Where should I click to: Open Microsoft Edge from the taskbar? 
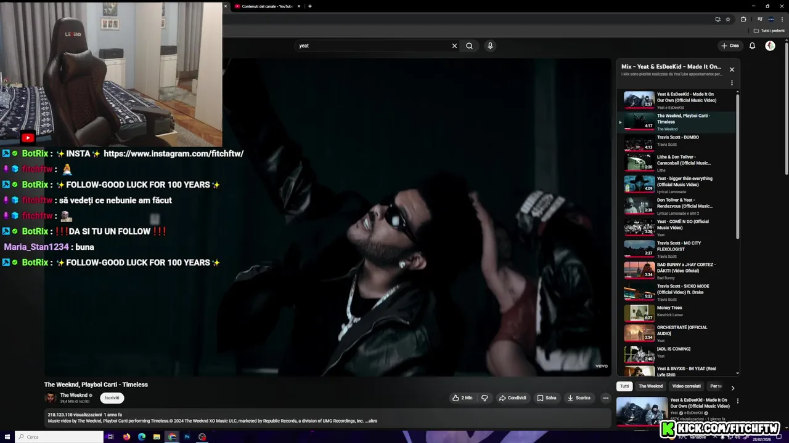click(142, 437)
